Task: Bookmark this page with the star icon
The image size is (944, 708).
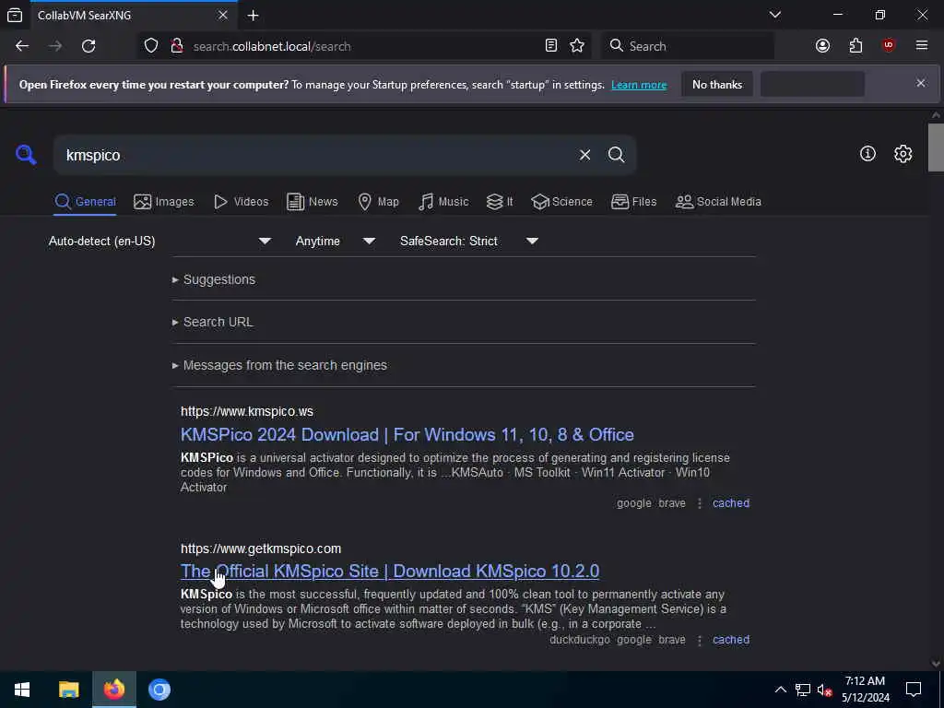Action: 577,46
